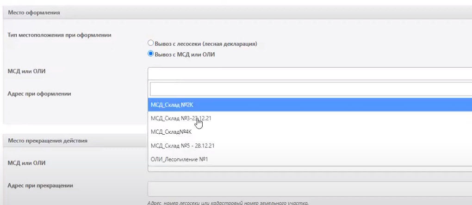Select 'Вывоз с МСД или ОЛИ' radio button
472x205 pixels.
150,54
